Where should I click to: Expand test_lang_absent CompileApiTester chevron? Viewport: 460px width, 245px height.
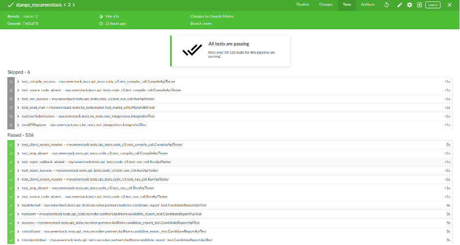point(18,153)
